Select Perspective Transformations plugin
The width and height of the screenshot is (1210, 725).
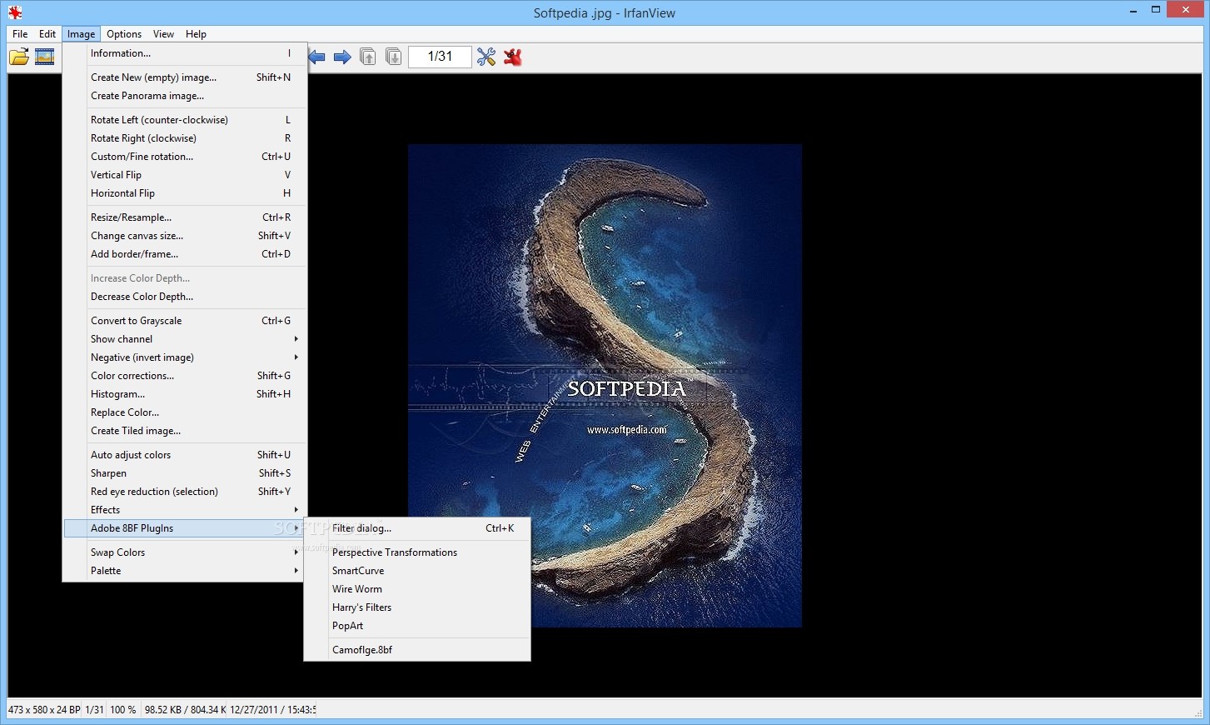pyautogui.click(x=417, y=552)
